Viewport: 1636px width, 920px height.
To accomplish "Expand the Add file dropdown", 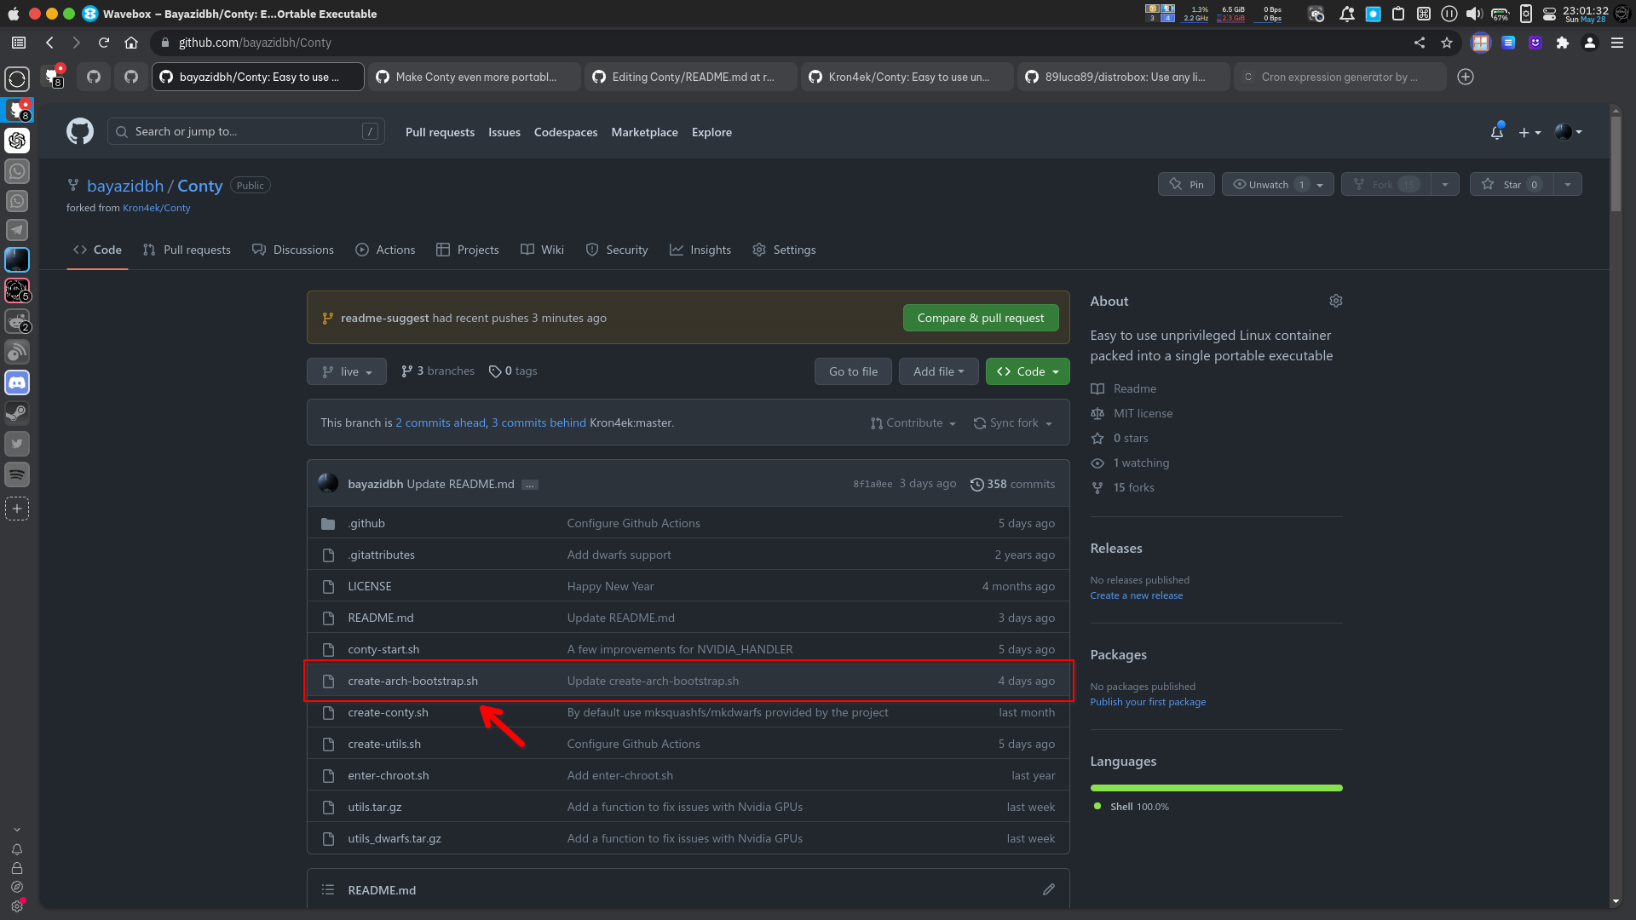I will click(x=938, y=371).
